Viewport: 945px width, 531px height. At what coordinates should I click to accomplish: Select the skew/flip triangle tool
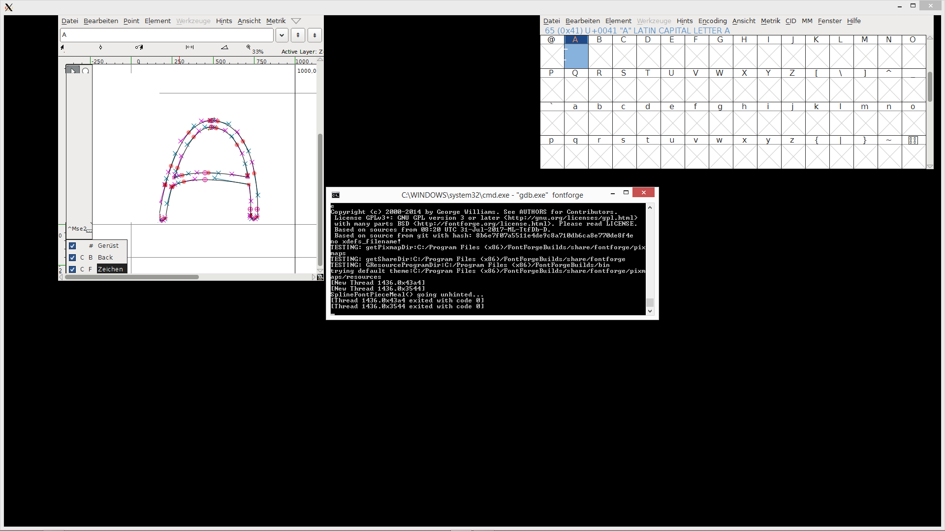click(225, 47)
